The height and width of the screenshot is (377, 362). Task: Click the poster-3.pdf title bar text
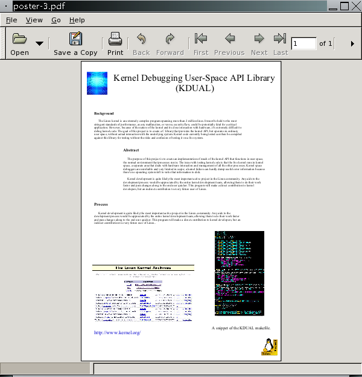[x=39, y=6]
